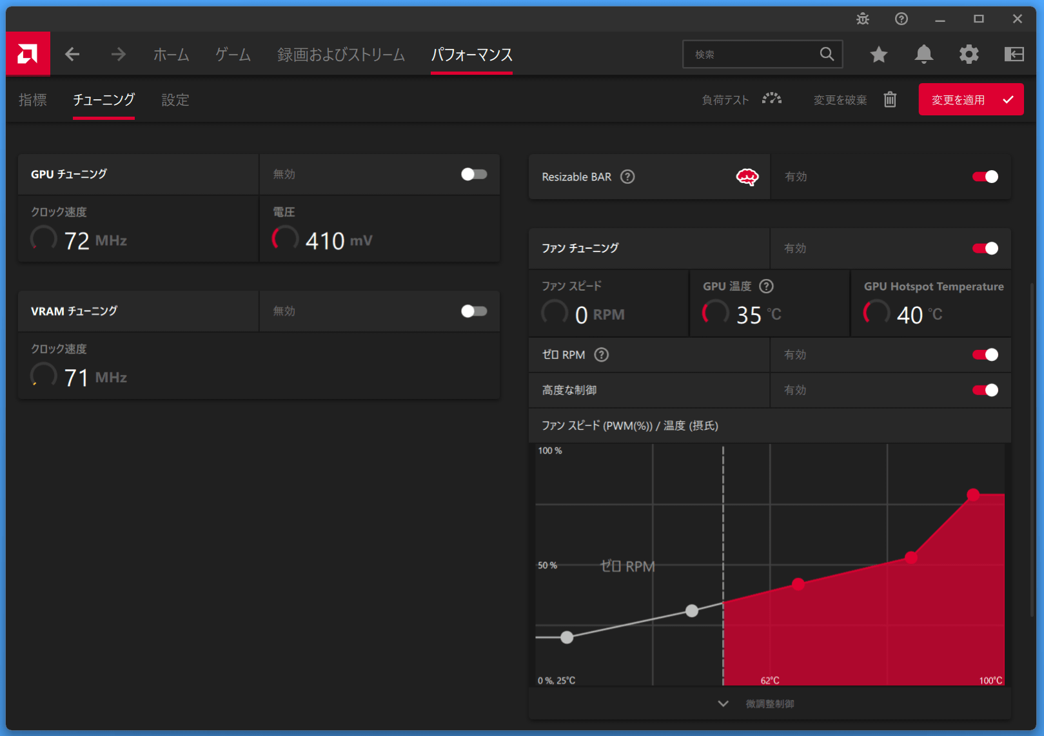The height and width of the screenshot is (736, 1044).
Task: Select the lowest gray fan curve point
Action: (567, 637)
